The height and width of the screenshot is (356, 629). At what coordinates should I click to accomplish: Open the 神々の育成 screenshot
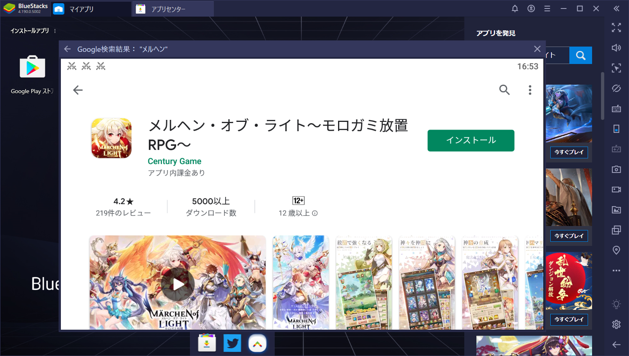pyautogui.click(x=490, y=282)
